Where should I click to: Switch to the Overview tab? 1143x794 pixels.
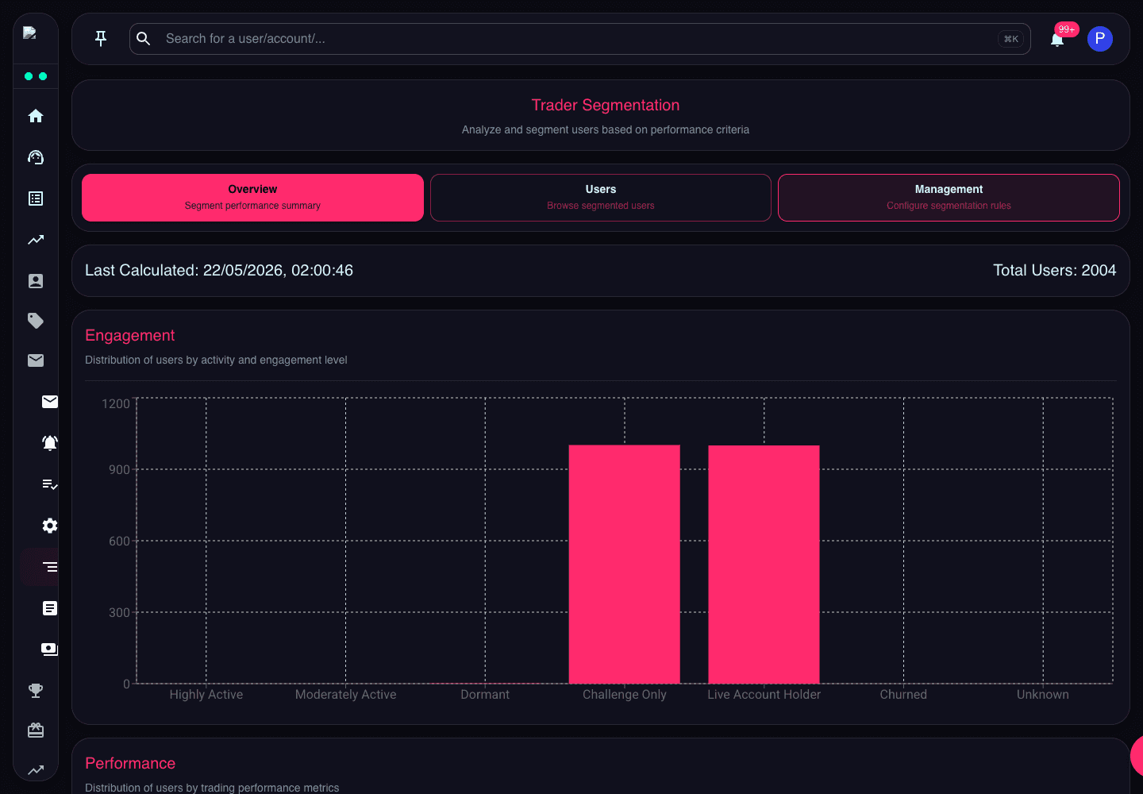(x=252, y=198)
